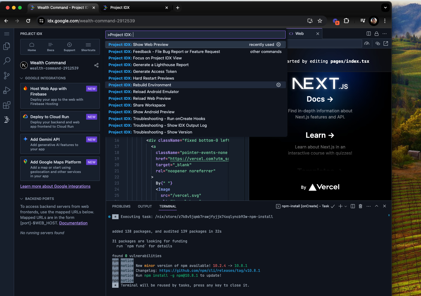Click the split editor icon near the Web tab
Screen dimensions: 421x296
369,34
